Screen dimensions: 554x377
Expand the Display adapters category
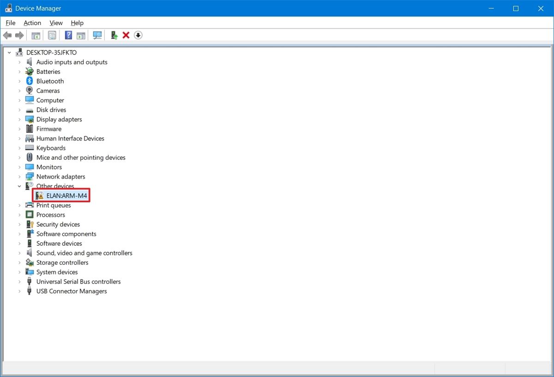coord(19,119)
